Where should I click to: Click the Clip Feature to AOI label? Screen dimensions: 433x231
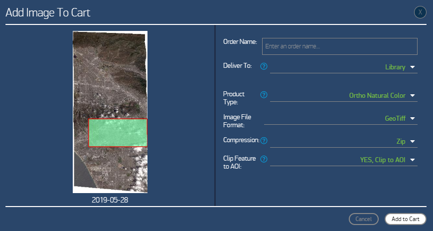[x=239, y=162]
